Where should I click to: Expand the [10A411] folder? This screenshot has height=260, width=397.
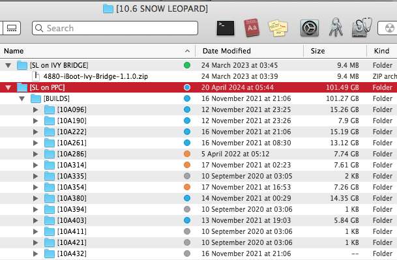(x=35, y=231)
